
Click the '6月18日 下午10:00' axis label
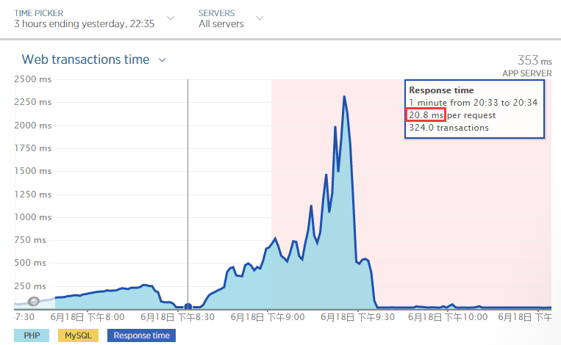click(448, 317)
